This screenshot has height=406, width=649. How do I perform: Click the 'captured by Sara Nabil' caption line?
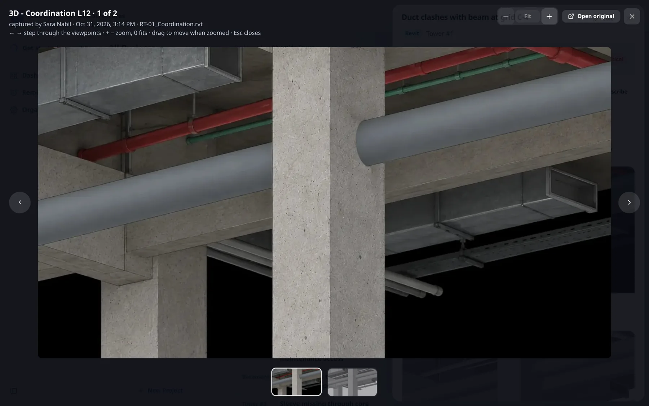(106, 24)
